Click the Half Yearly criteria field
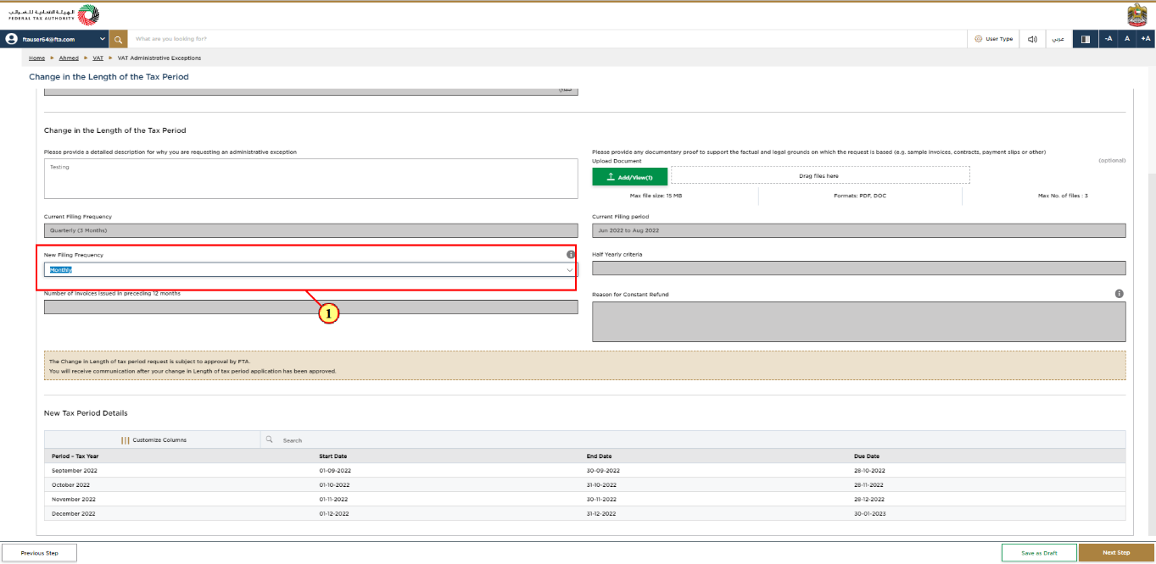The width and height of the screenshot is (1156, 564). (x=859, y=268)
